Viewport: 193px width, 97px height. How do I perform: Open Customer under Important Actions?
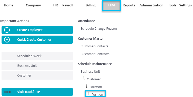(x=37, y=75)
